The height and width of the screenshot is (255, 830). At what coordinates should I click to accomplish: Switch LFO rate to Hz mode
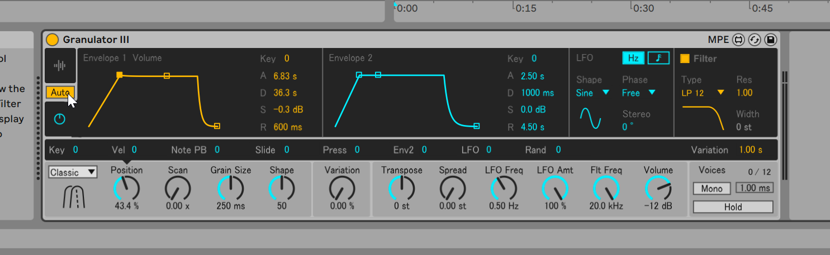coord(633,58)
